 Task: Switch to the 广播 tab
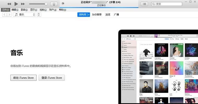pos(116,15)
